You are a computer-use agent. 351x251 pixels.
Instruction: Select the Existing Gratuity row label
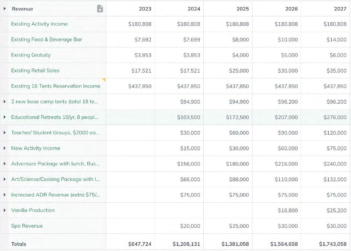pyautogui.click(x=31, y=55)
